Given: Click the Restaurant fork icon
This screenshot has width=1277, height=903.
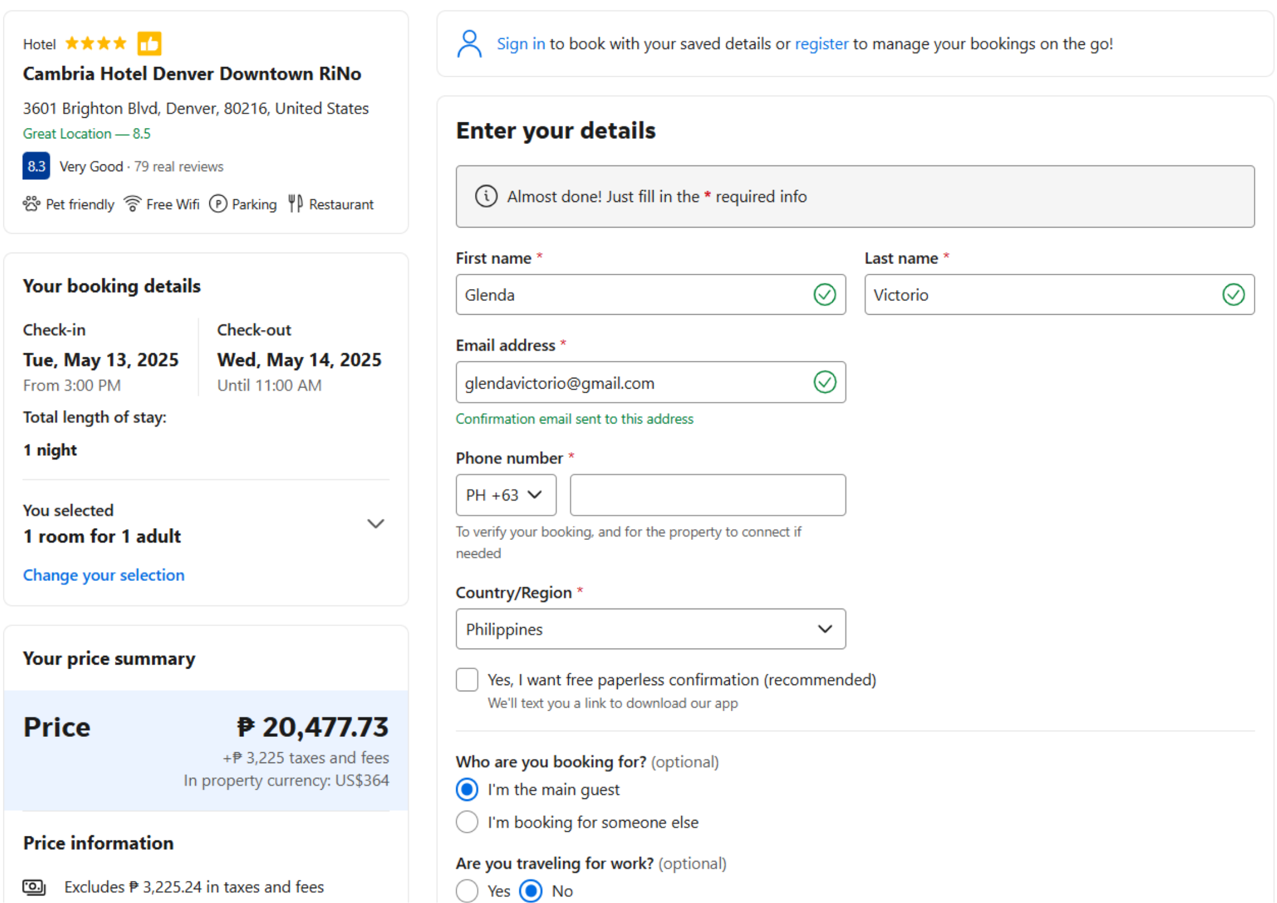Looking at the screenshot, I should point(295,204).
